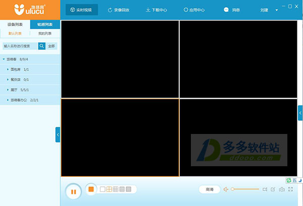The image size is (303, 206).
Task: Enter fullscreen mode
Action: 290,189
